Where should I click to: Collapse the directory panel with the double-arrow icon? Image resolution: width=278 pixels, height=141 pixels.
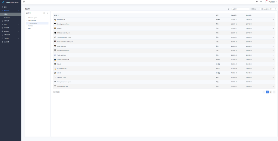pos(47,13)
